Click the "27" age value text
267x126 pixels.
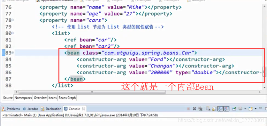(x=129, y=14)
